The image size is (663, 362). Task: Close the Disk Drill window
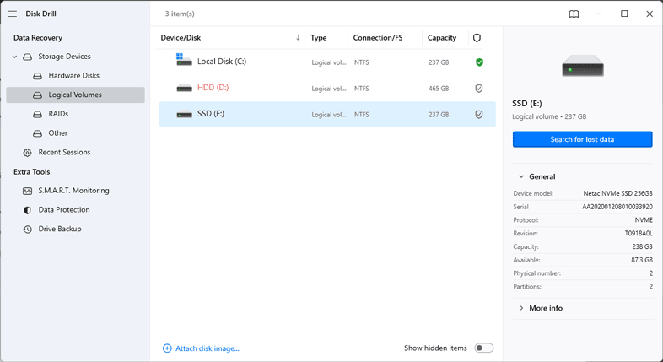click(650, 14)
